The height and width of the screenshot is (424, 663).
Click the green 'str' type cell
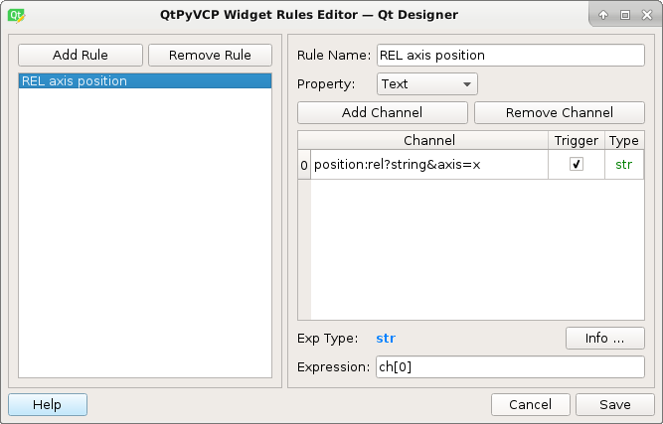pos(624,164)
